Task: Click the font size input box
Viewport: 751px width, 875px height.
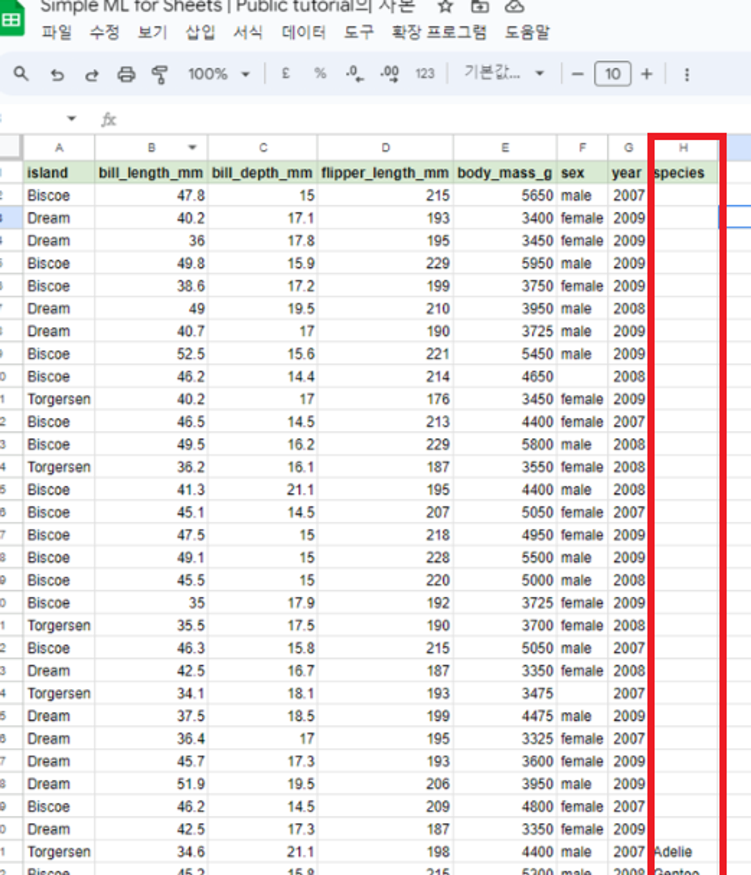Action: [612, 74]
